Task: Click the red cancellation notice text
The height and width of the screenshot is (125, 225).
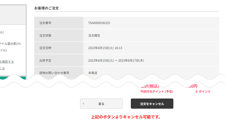Action: (126, 117)
